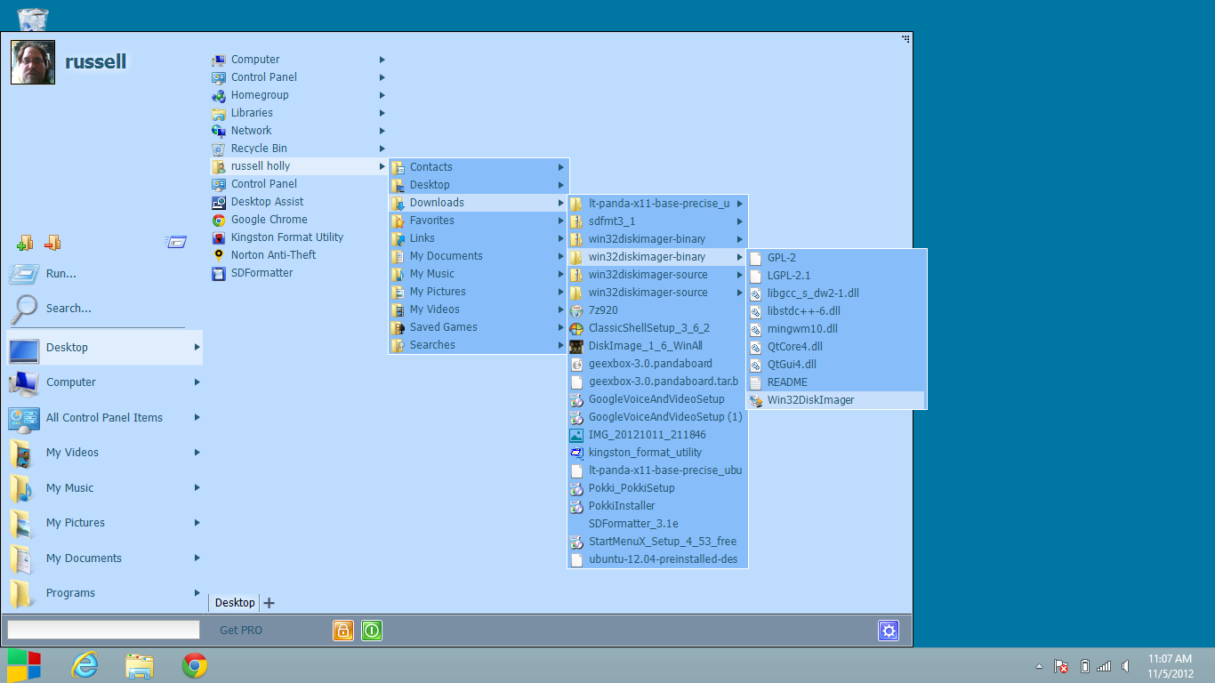Click the remove virtual group icon with red minus
This screenshot has height=683, width=1215.
[x=52, y=242]
